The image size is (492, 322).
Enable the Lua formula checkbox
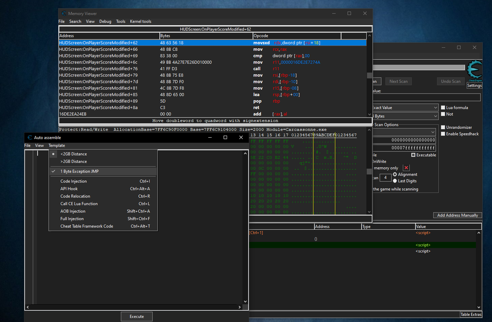(443, 107)
